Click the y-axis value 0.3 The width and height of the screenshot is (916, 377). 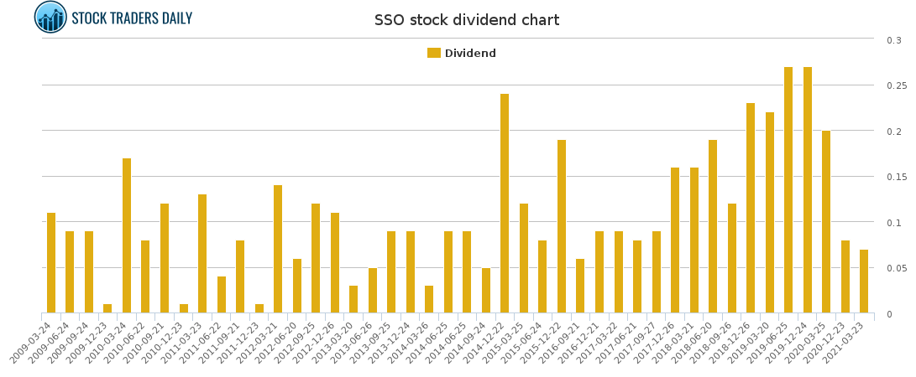[x=894, y=40]
